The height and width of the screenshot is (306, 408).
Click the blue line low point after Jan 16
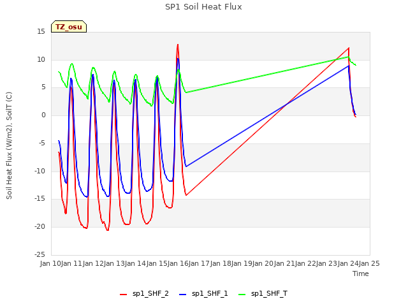pos(186,166)
